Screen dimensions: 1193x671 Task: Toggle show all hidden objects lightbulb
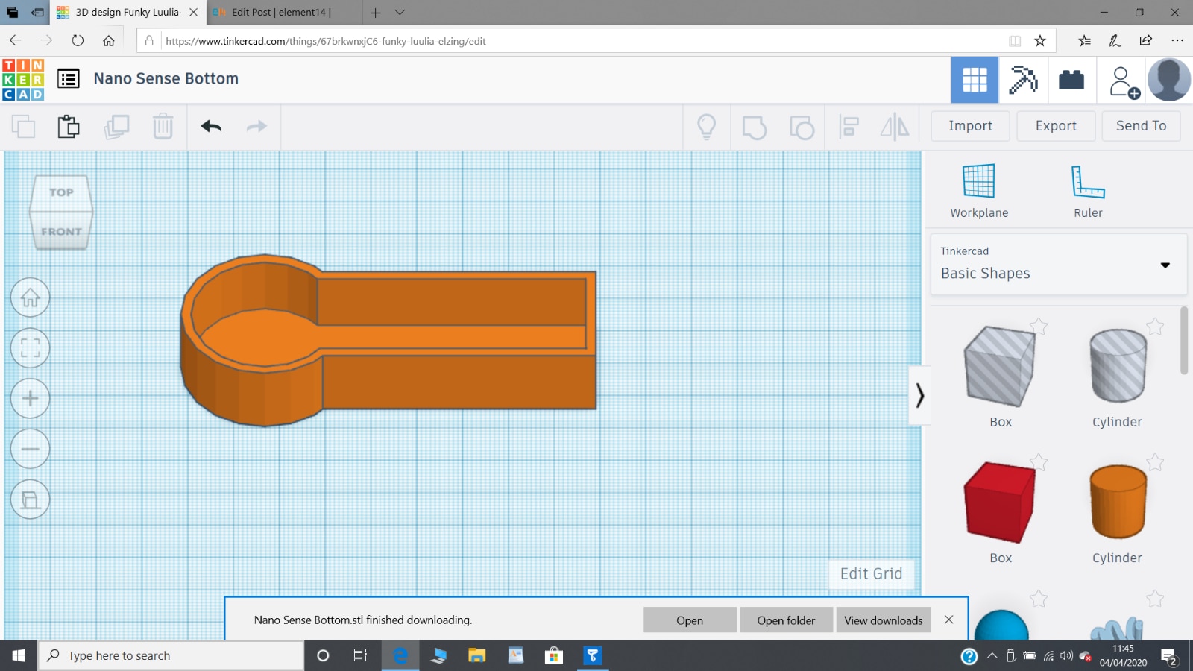(706, 127)
